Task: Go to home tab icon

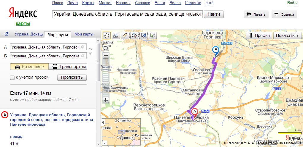Action: [6, 34]
